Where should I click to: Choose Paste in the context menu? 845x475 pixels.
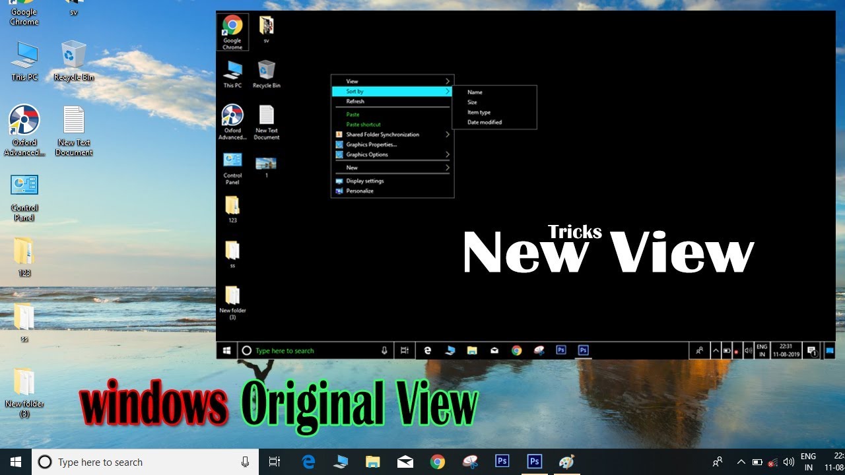coord(392,115)
